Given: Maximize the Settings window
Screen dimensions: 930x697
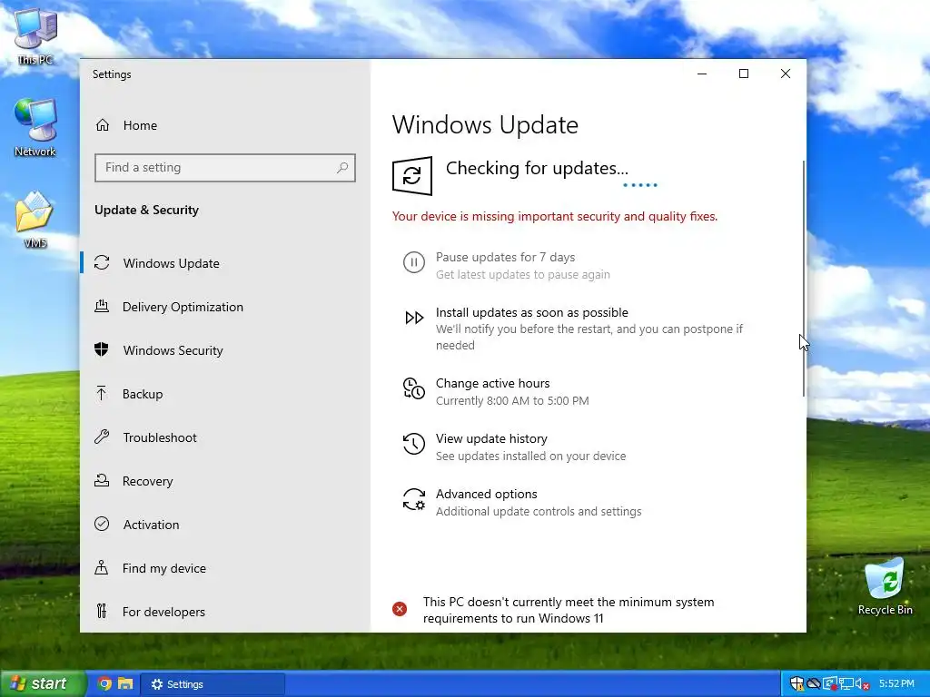Looking at the screenshot, I should 744,74.
